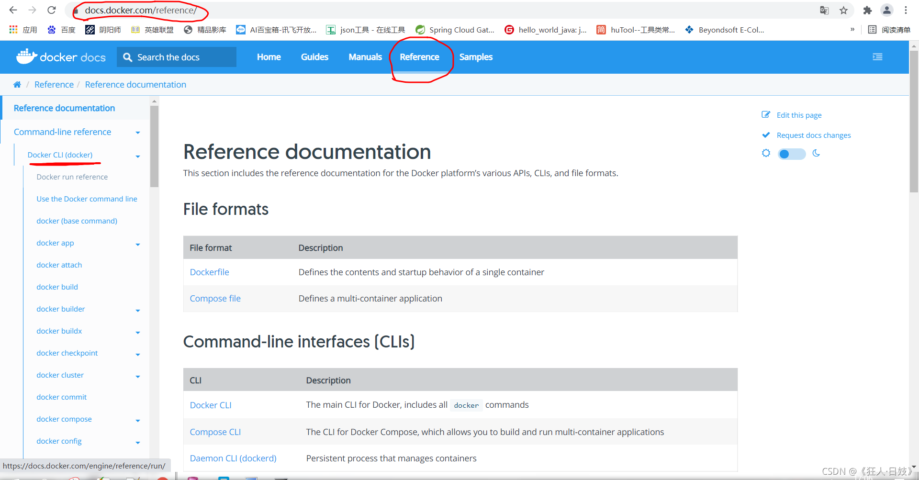
Task: Click the docker docs whale logo
Action: pos(61,57)
